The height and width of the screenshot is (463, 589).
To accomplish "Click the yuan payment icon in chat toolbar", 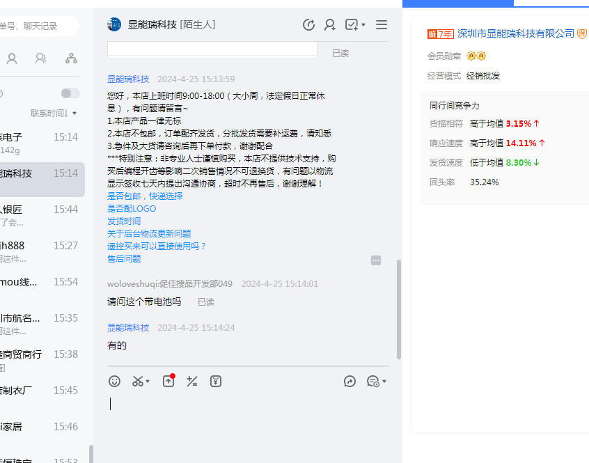I will pos(216,381).
